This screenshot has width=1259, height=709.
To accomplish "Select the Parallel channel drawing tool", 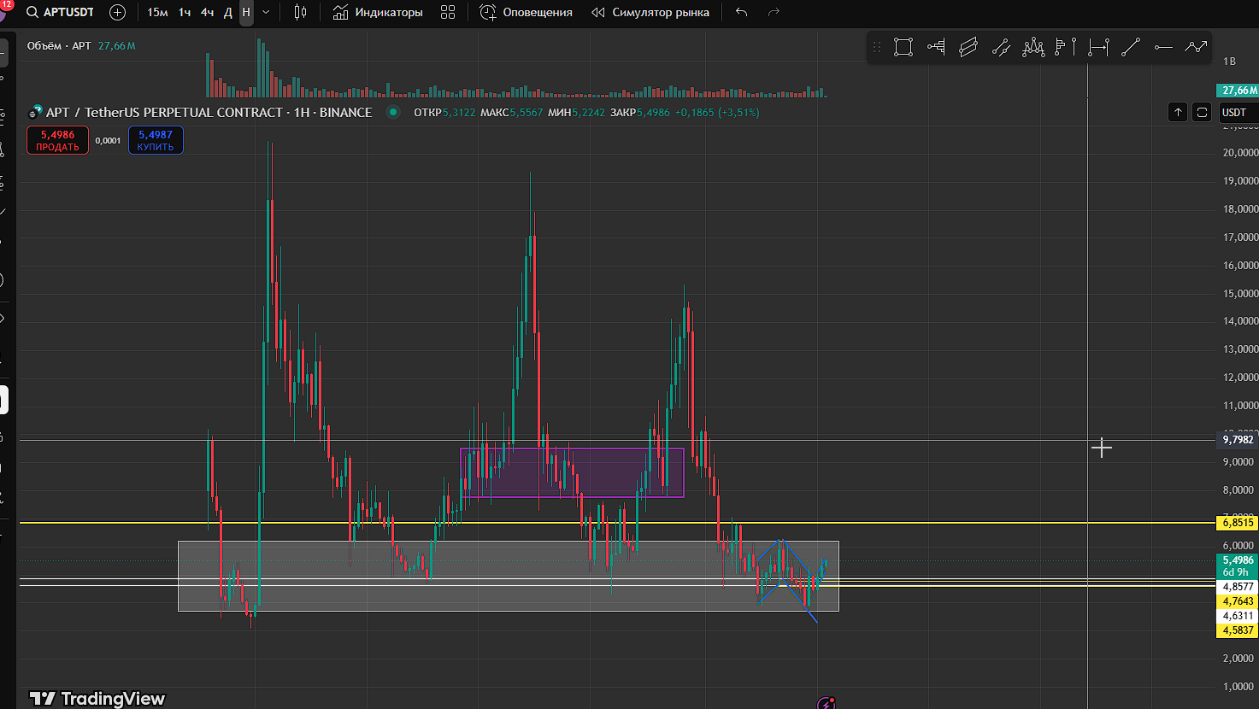I will pos(968,48).
